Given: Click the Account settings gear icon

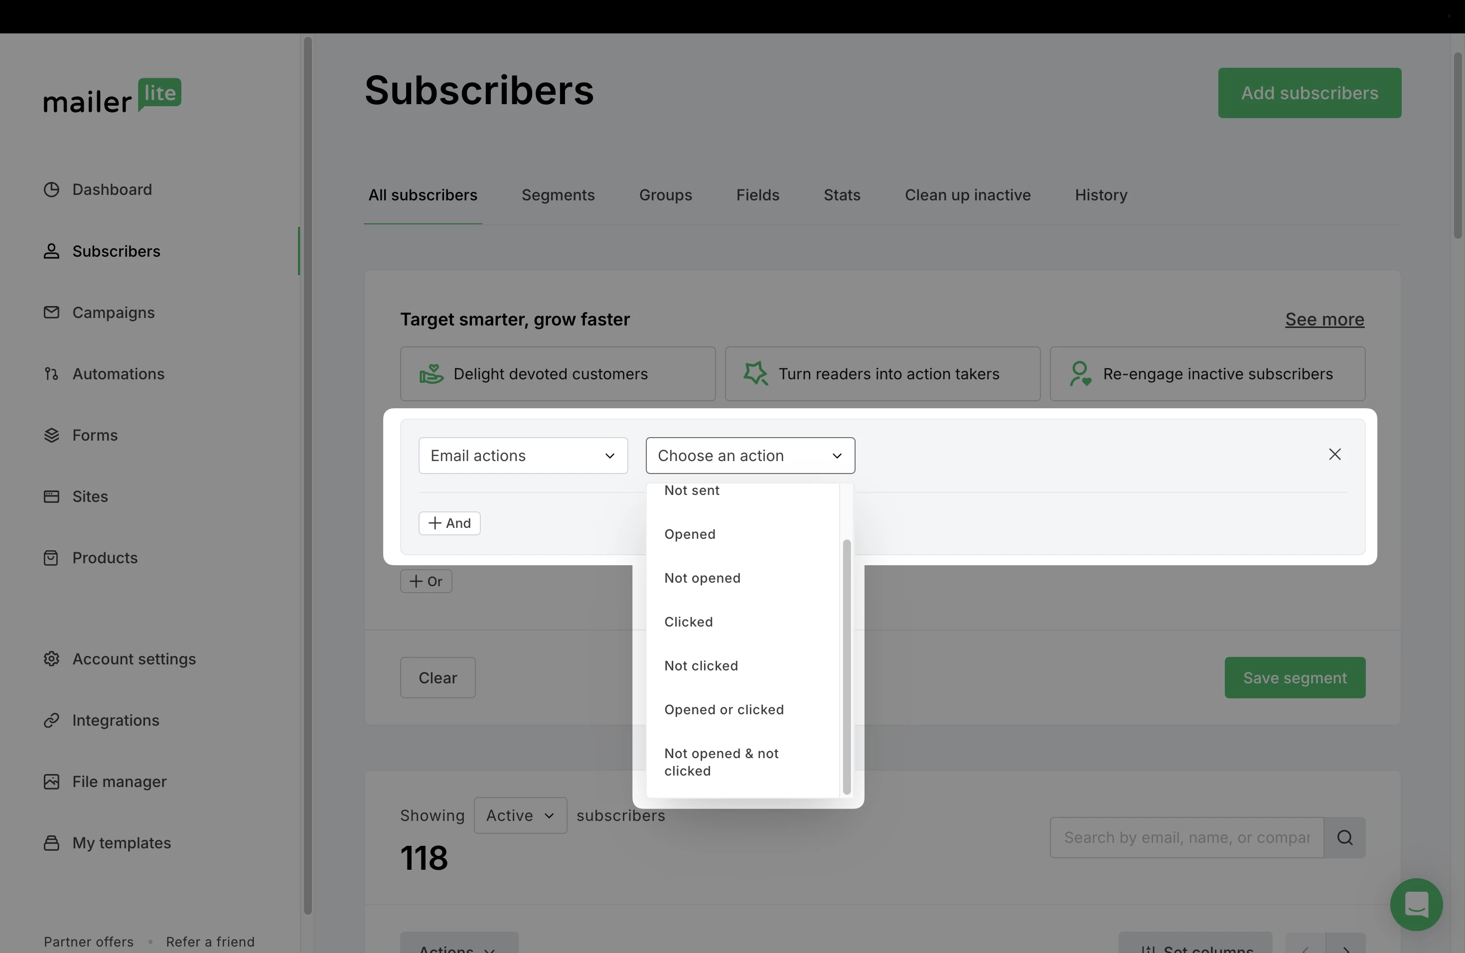Looking at the screenshot, I should point(52,659).
